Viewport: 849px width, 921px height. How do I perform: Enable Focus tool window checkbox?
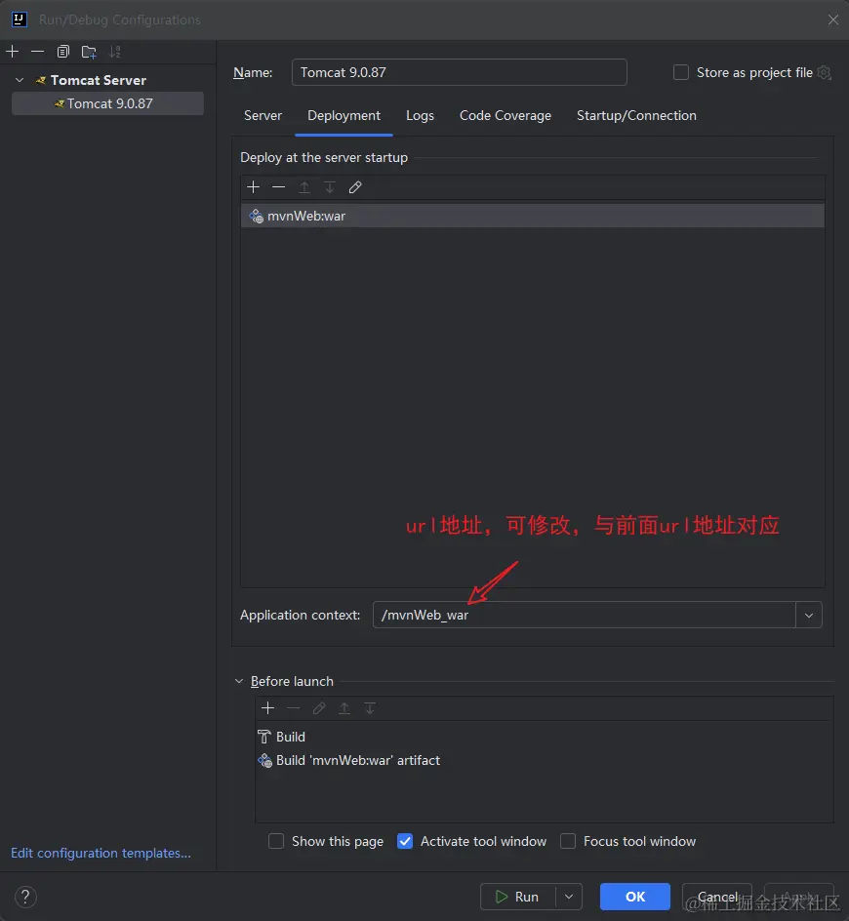click(x=568, y=841)
